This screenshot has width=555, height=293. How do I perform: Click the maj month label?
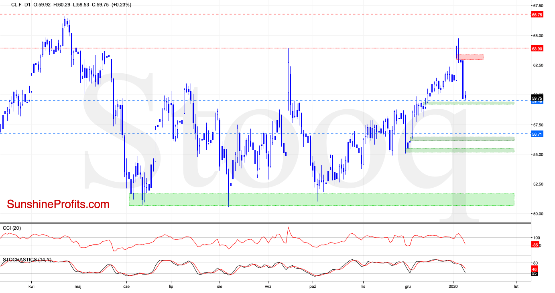pos(78,287)
